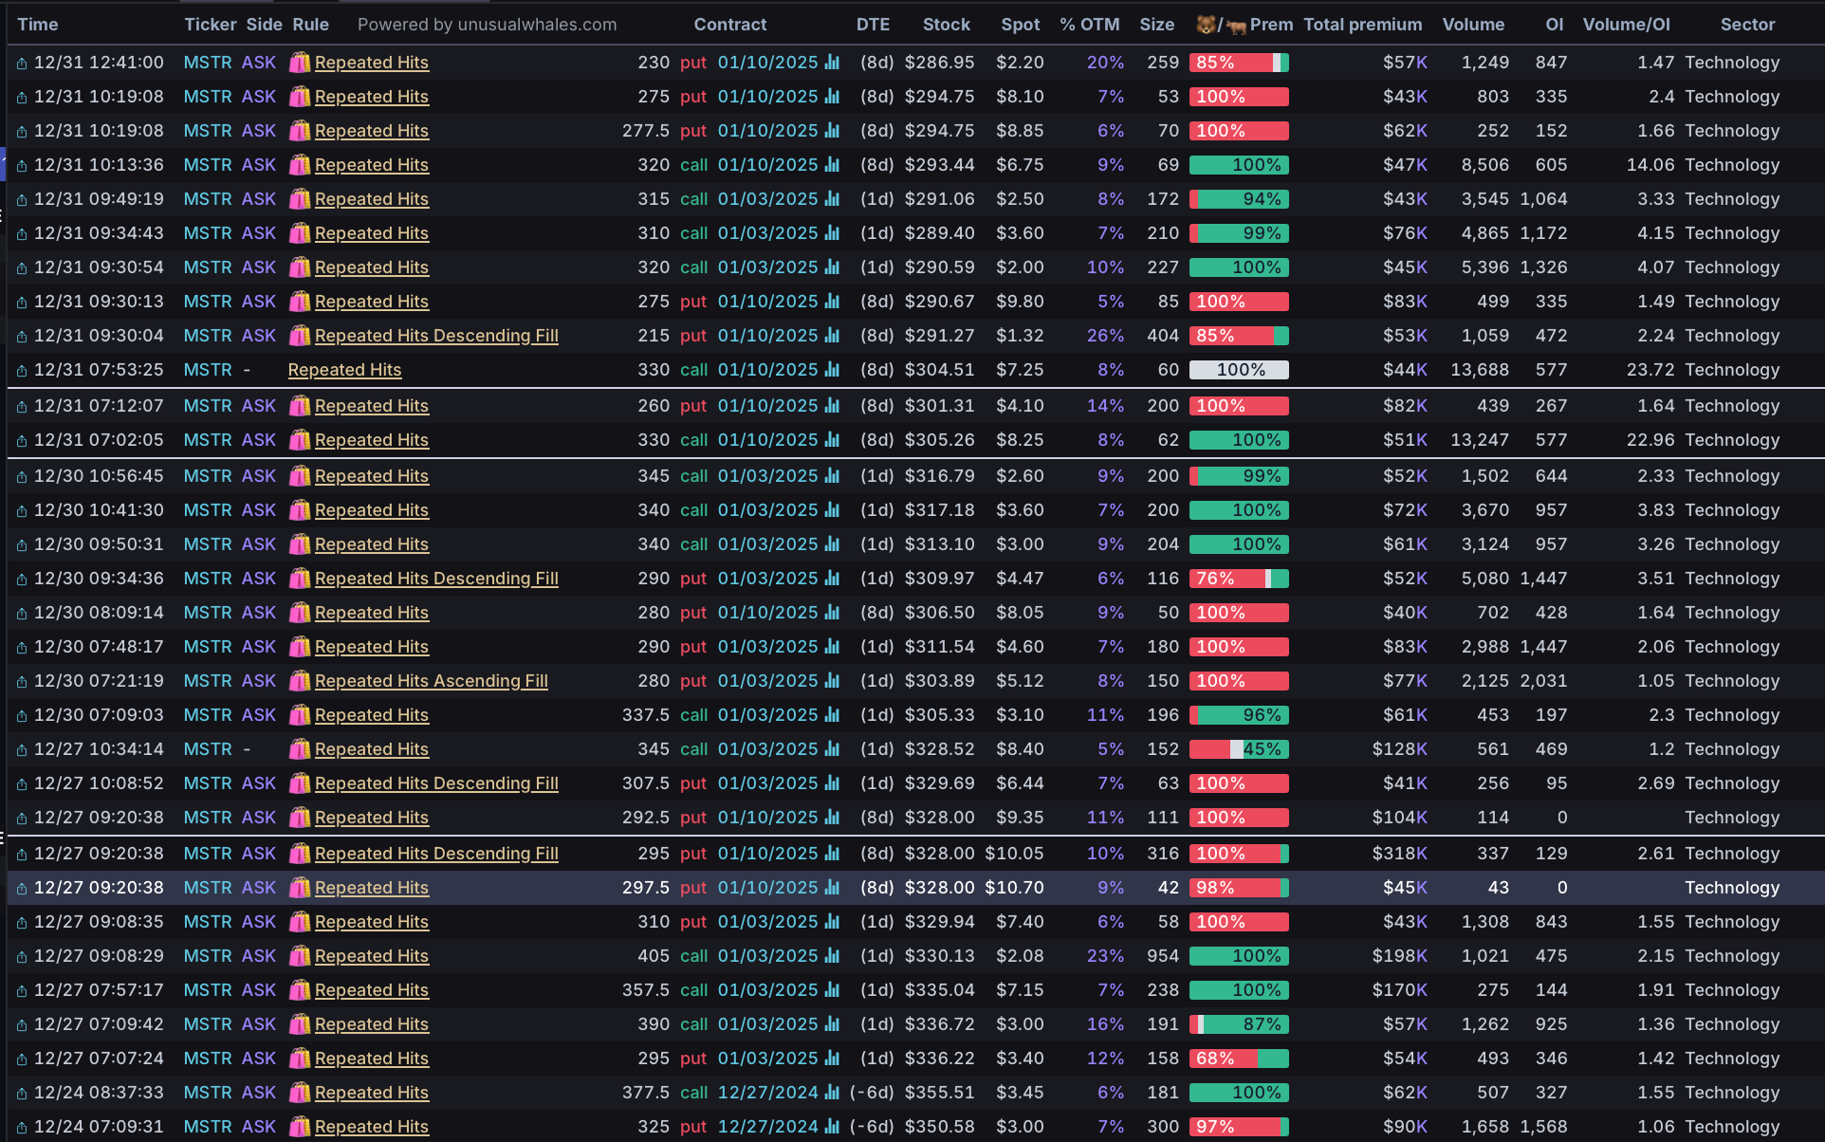The height and width of the screenshot is (1142, 1825).
Task: Sort by Volume/OI column header
Action: tap(1626, 25)
